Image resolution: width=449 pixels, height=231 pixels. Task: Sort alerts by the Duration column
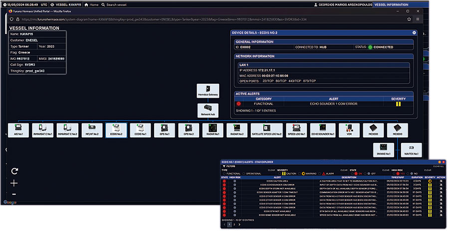pos(417,177)
